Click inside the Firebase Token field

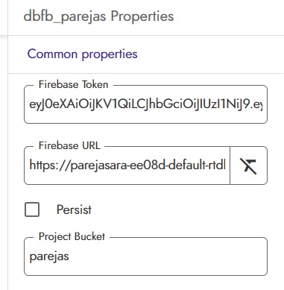145,104
